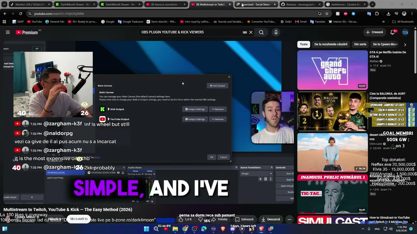Viewport: 417px width, 234px height.
Task: Like the video with 1,4 K likes
Action: [185, 219]
